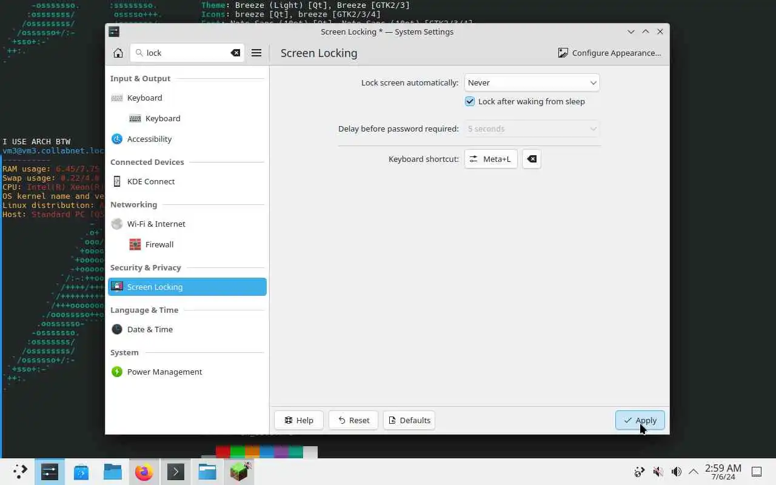Go to System Settings home page
This screenshot has height=485, width=776.
(x=118, y=53)
